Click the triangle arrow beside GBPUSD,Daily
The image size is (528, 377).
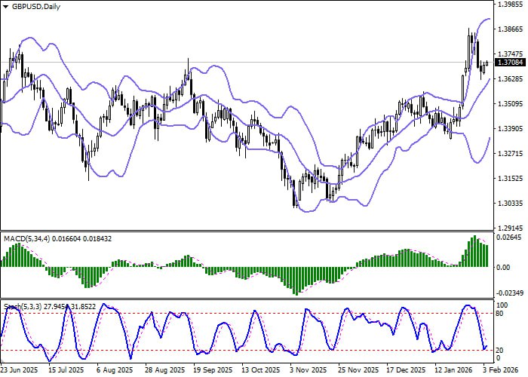click(x=7, y=6)
